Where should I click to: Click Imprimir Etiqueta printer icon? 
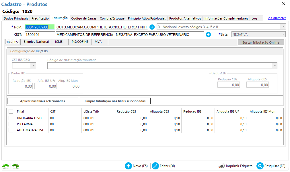click(x=222, y=166)
